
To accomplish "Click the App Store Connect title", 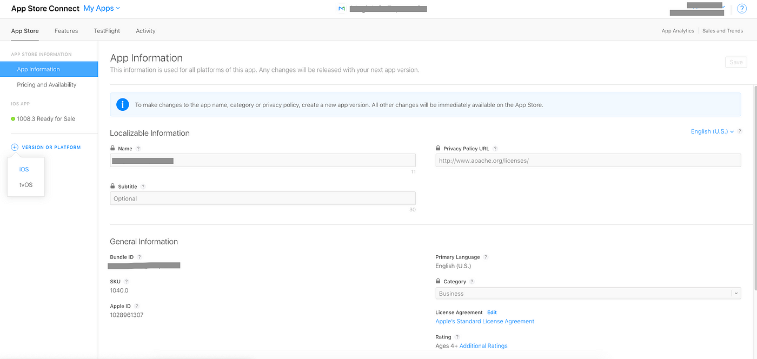I will point(45,9).
